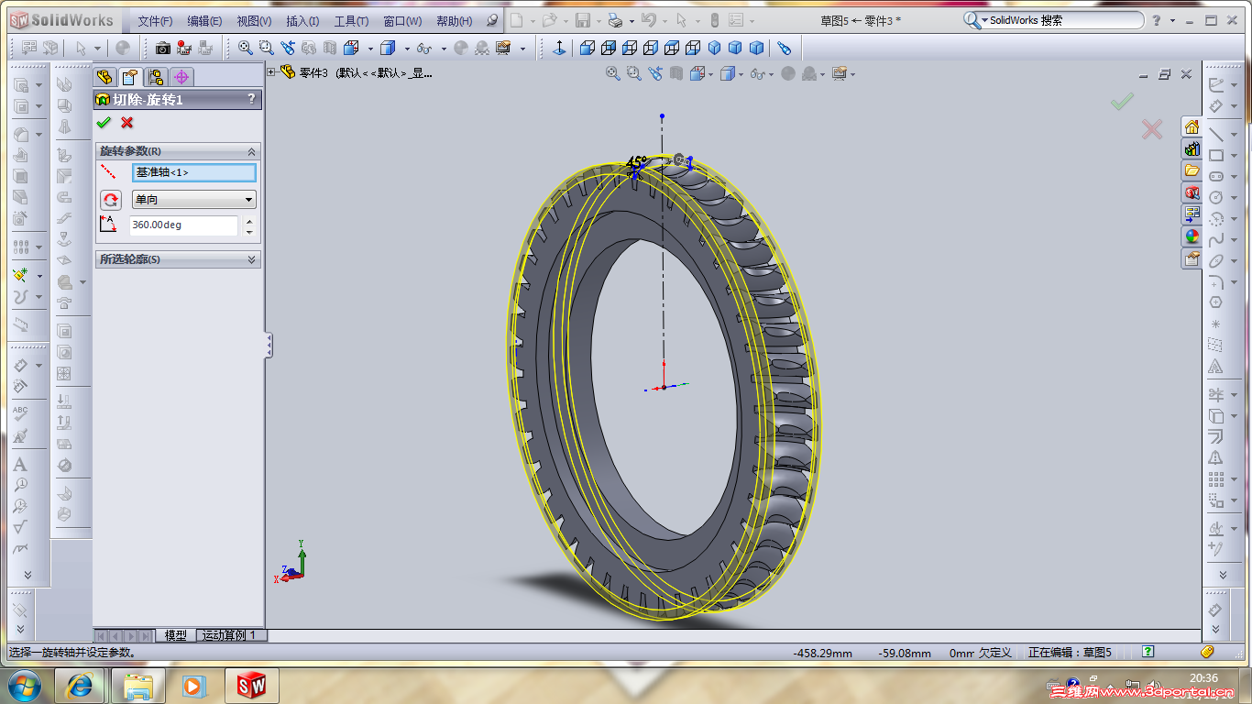
Task: Click the Open file icon
Action: [x=549, y=20]
